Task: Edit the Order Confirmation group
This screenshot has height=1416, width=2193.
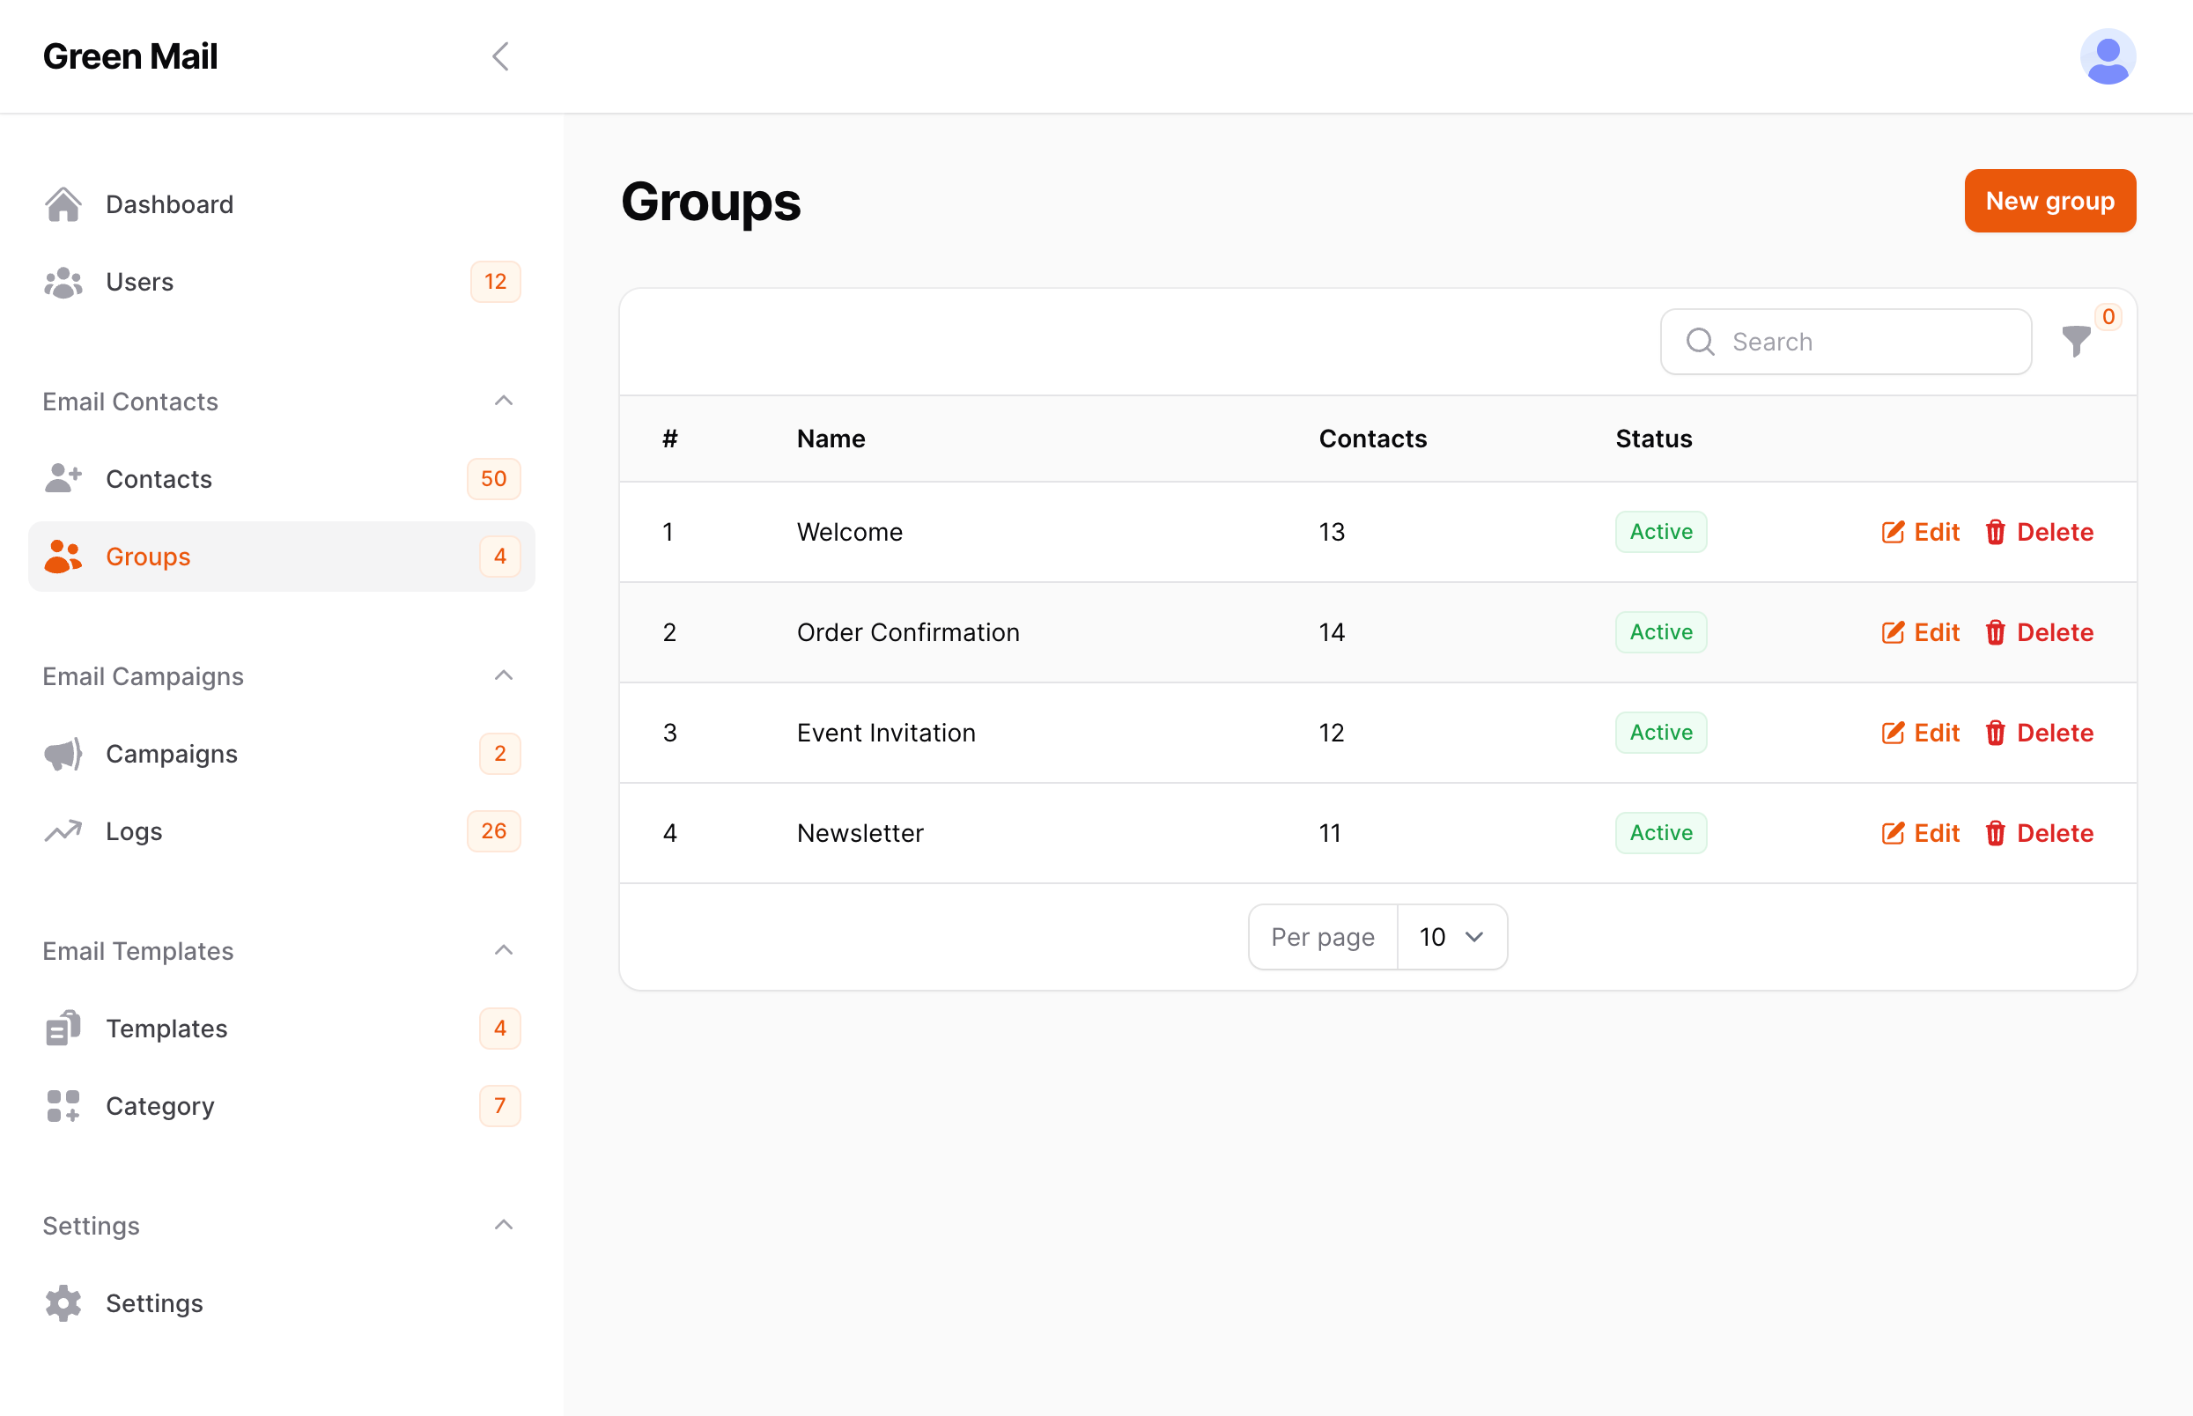Action: click(x=1921, y=632)
